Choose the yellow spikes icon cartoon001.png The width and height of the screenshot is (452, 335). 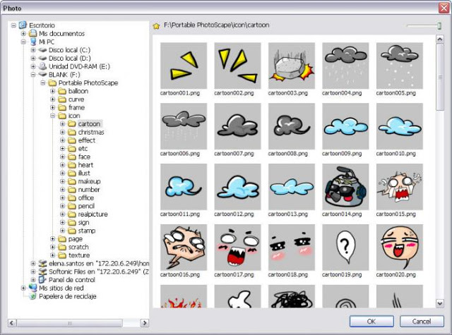[184, 66]
